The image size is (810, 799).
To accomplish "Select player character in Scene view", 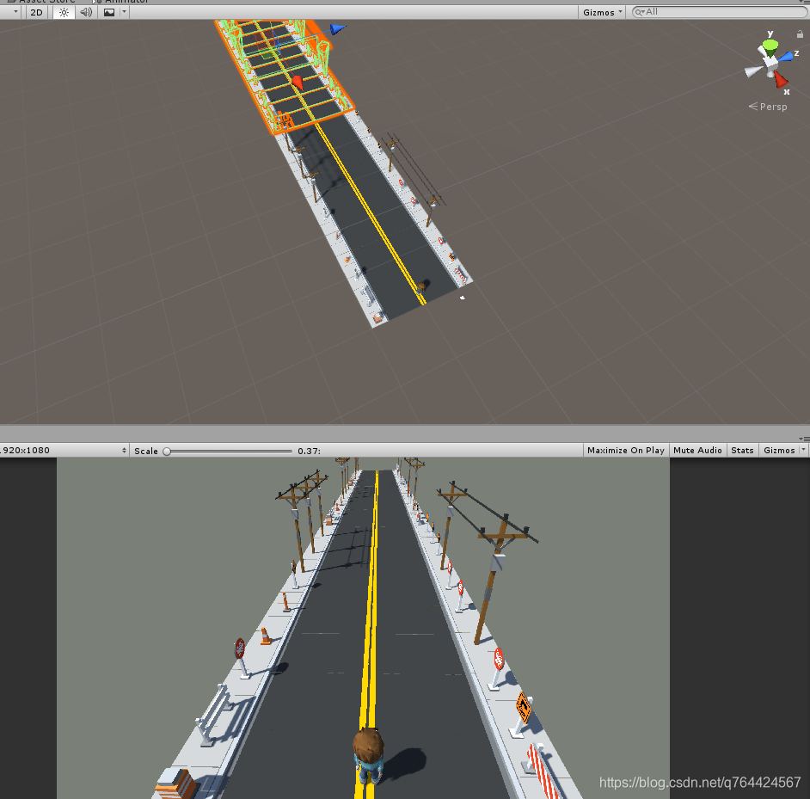I will tap(421, 287).
